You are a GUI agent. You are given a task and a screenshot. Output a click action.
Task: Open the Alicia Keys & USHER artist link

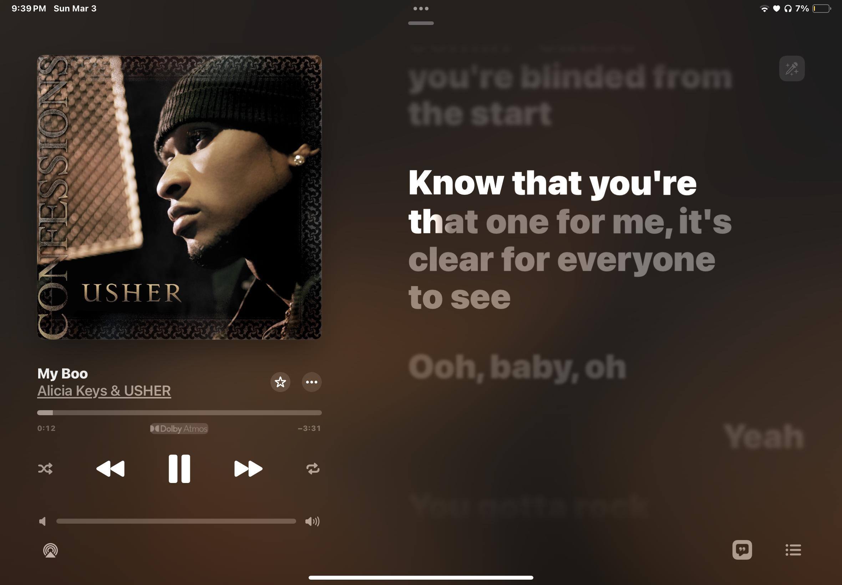pos(104,391)
